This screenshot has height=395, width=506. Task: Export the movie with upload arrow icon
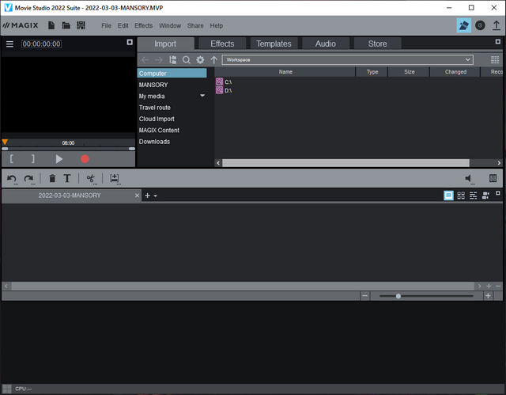497,25
